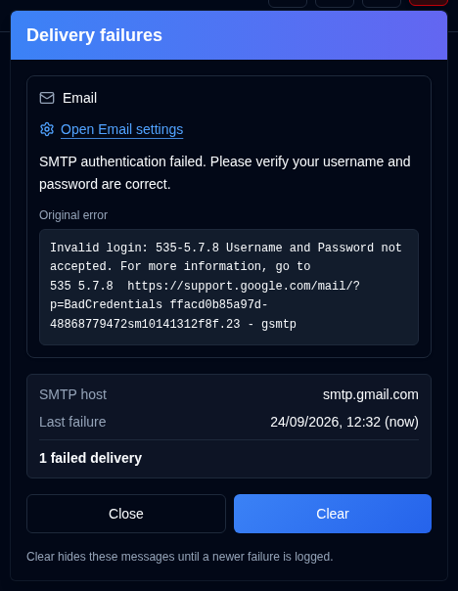
Task: Click the p=BadCredentials text in the error
Action: 106,304
